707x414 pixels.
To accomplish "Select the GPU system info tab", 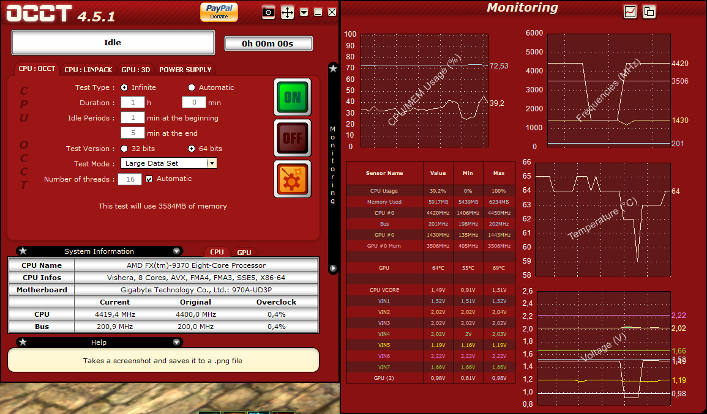I will pos(244,253).
